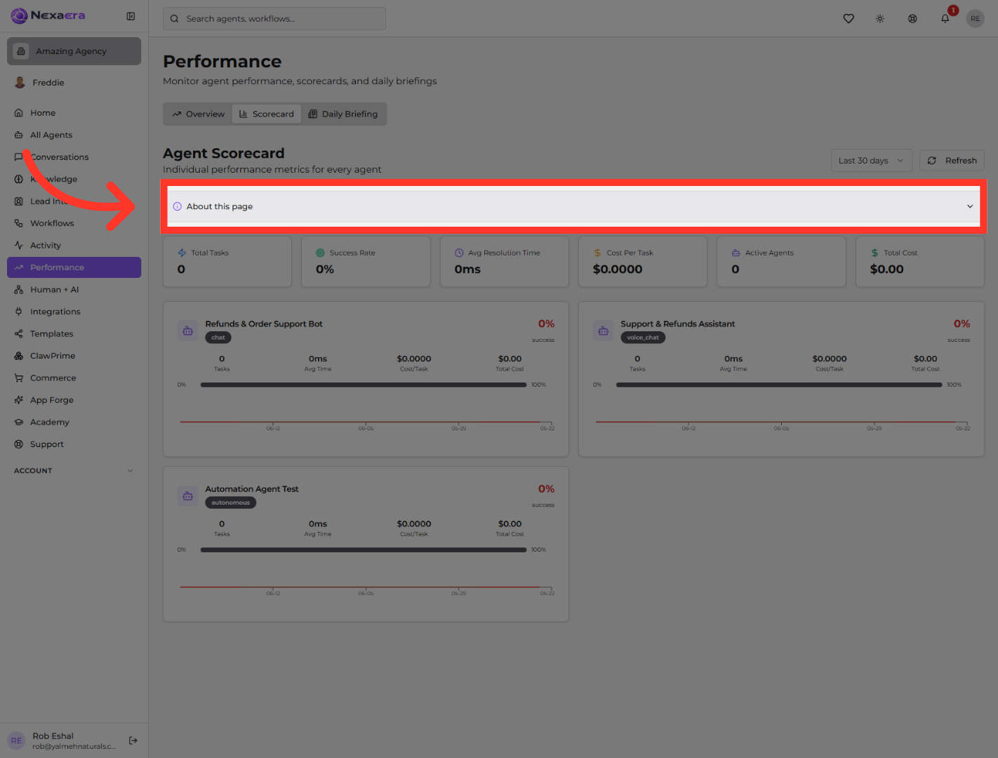This screenshot has height=758, width=998.
Task: Click the chat badge on Refunds bot
Action: point(218,338)
